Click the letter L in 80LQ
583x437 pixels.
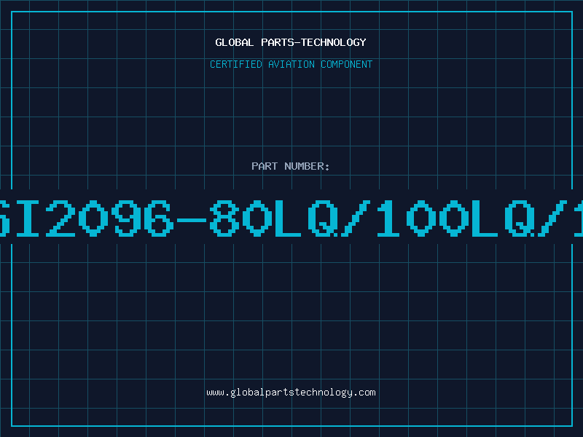[x=288, y=218]
